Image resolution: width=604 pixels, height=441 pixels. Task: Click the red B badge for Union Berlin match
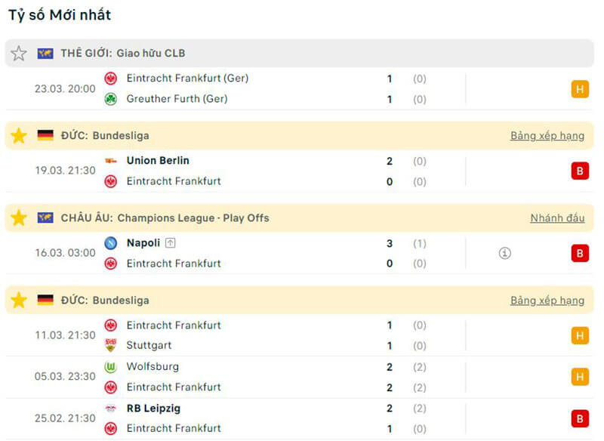point(579,171)
